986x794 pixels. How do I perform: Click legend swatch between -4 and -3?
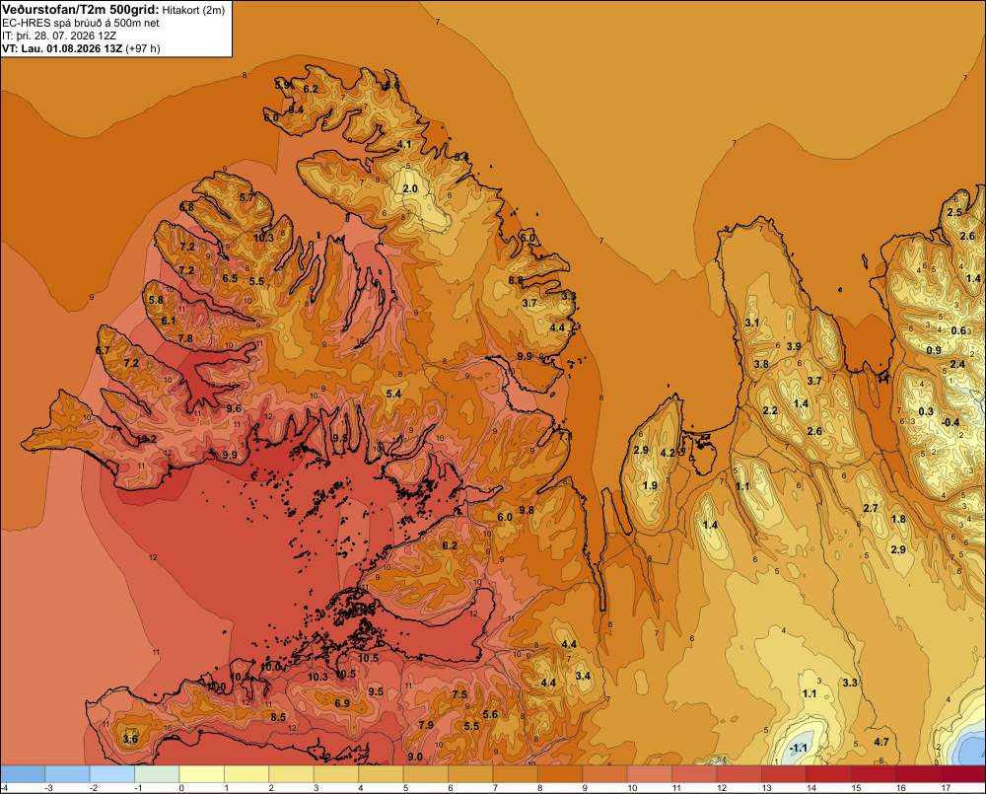23,774
